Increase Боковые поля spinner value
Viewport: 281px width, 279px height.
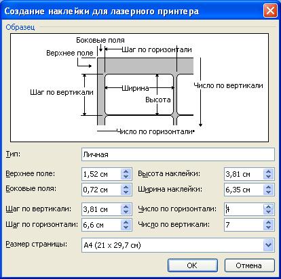pos(126,187)
